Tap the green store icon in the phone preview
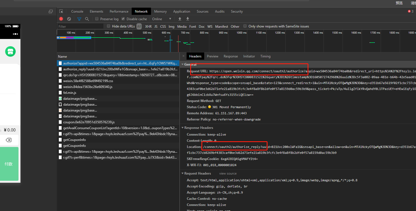Viewport: 416px width, 211px height. click(x=10, y=52)
